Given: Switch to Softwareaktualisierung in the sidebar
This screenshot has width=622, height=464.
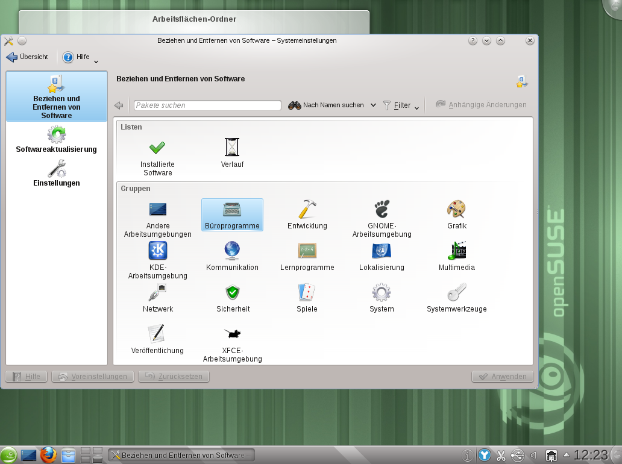Looking at the screenshot, I should pos(57,139).
